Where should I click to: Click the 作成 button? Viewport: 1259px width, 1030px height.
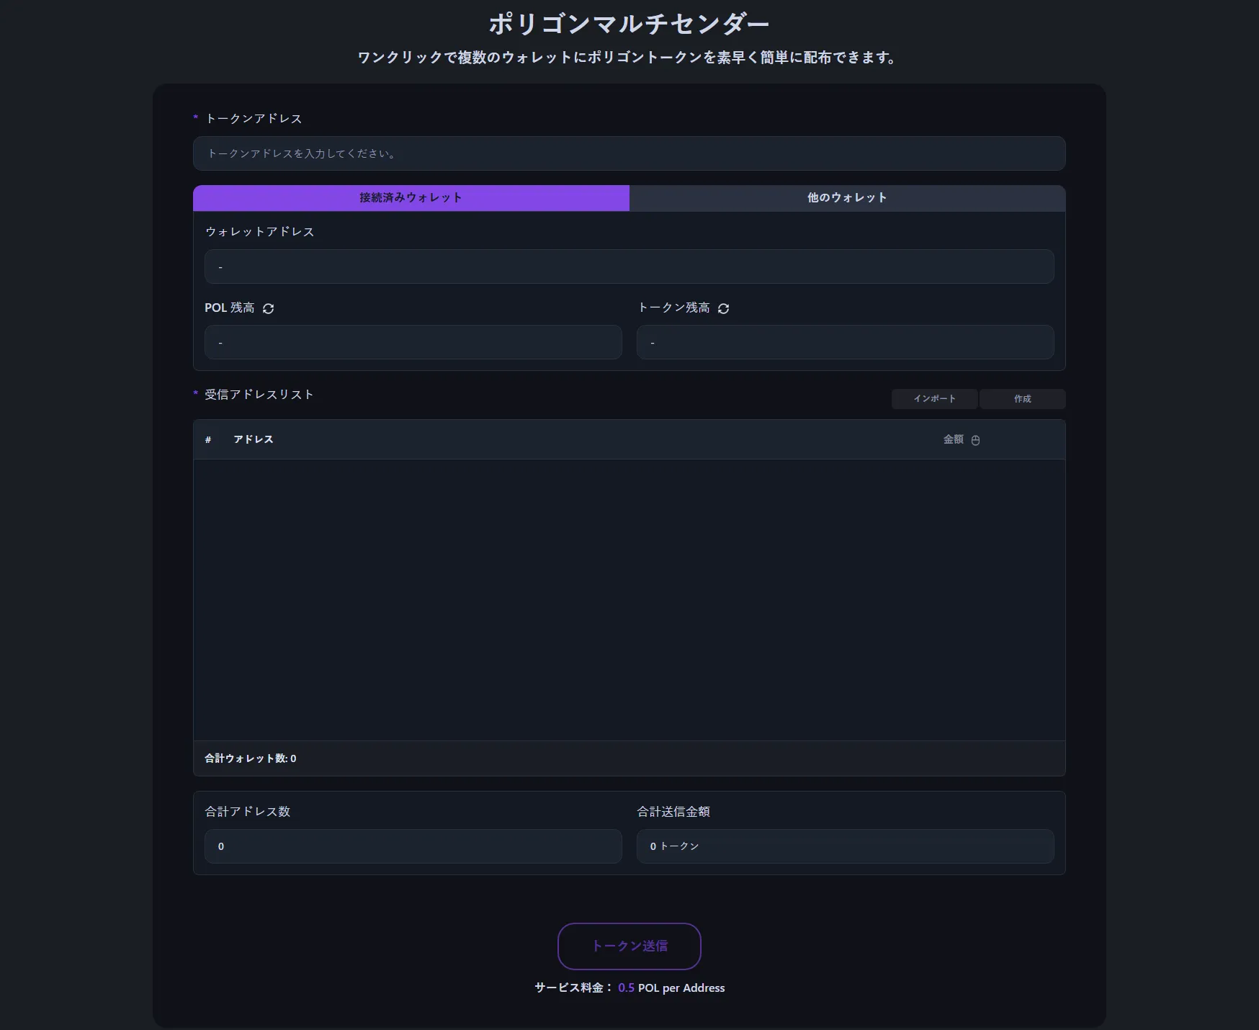pyautogui.click(x=1022, y=399)
